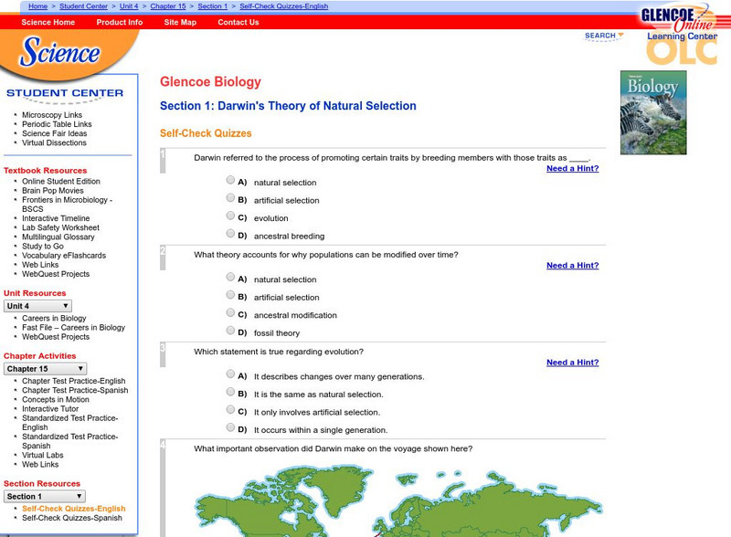Open Interactive Tutor
Viewport: 731px width, 537px height.
pyautogui.click(x=50, y=409)
